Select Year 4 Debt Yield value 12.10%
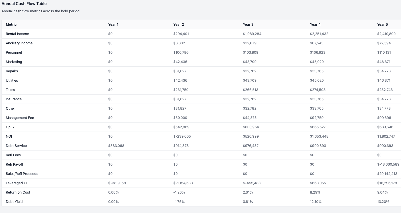 (x=315, y=202)
